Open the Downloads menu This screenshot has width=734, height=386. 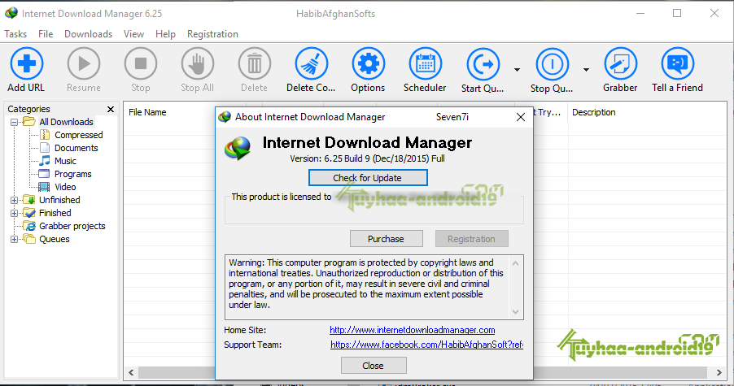pyautogui.click(x=88, y=34)
